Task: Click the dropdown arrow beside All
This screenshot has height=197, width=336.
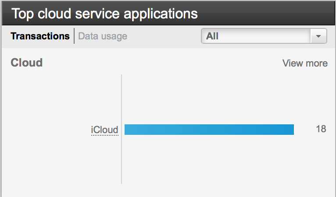Action: (318, 36)
